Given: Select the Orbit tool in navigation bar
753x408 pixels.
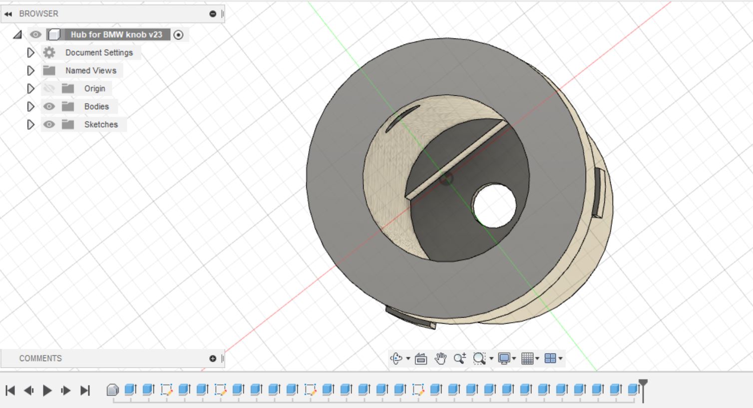Looking at the screenshot, I should tap(396, 358).
